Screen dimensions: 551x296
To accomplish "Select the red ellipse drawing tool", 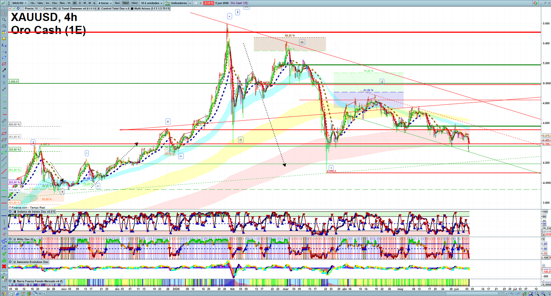I will tap(4, 133).
